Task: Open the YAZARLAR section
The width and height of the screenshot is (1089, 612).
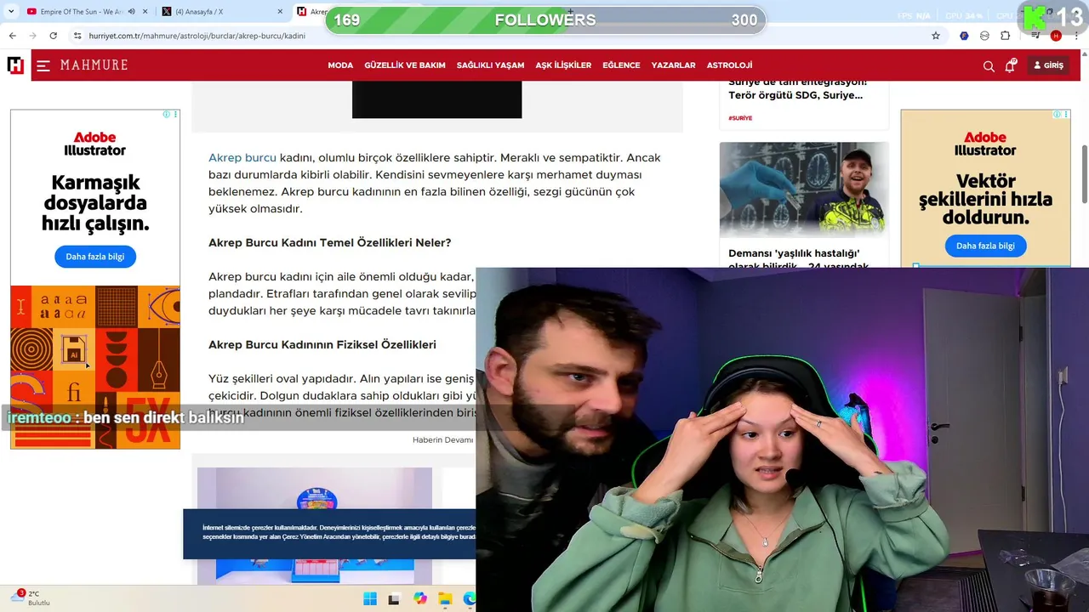Action: point(673,65)
